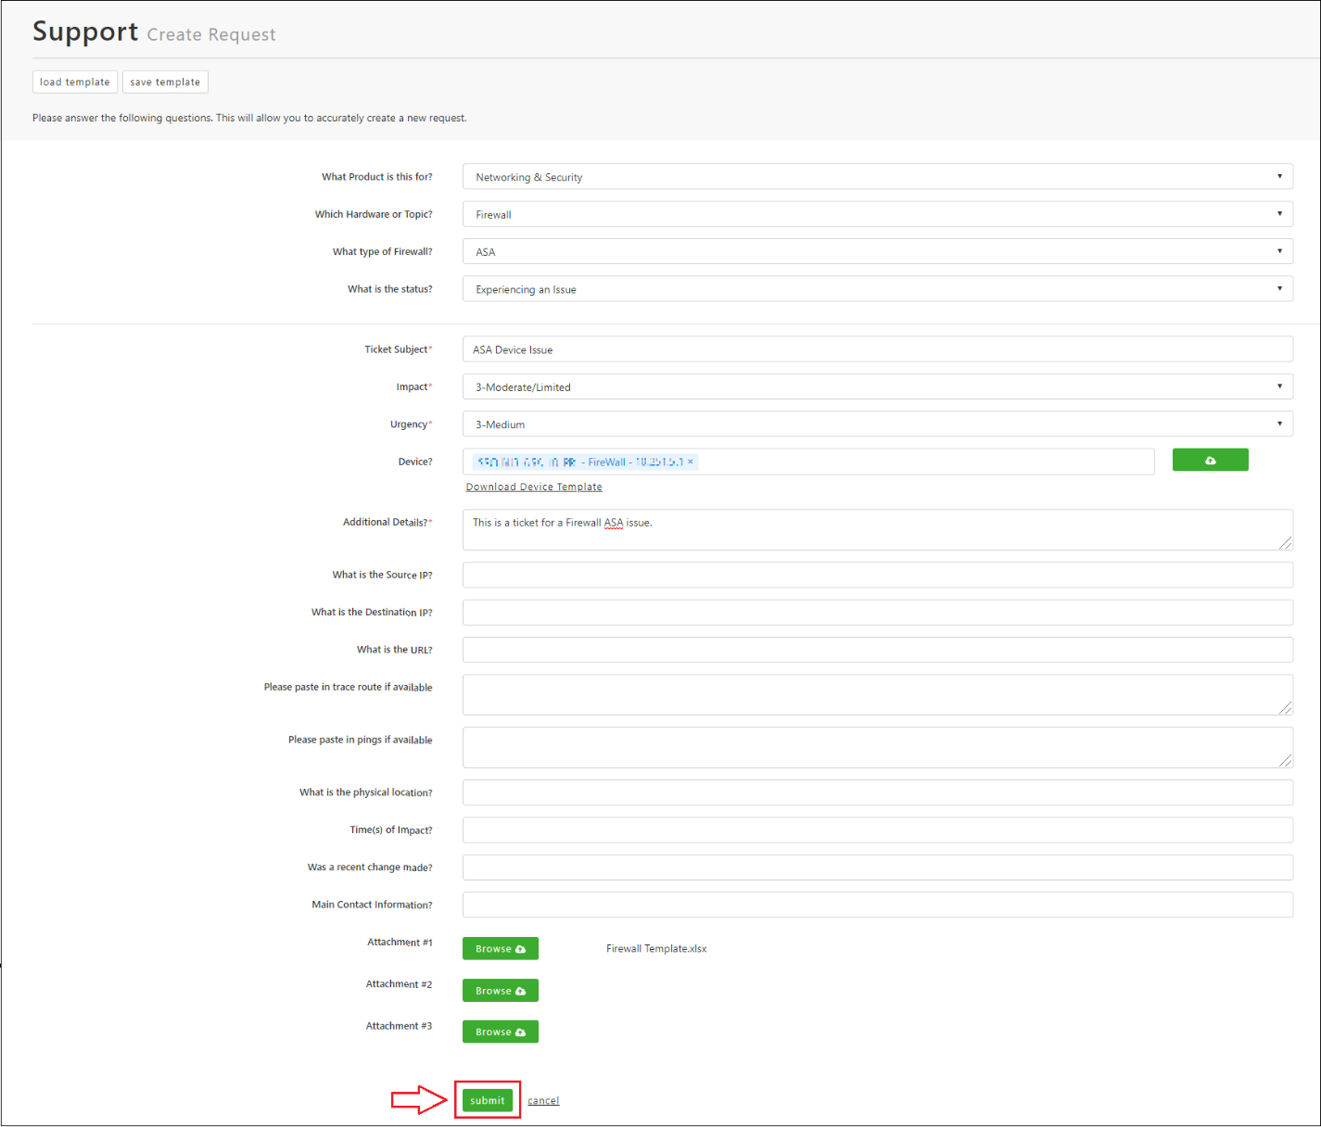Click the physical location field
The height and width of the screenshot is (1127, 1321).
(x=878, y=792)
